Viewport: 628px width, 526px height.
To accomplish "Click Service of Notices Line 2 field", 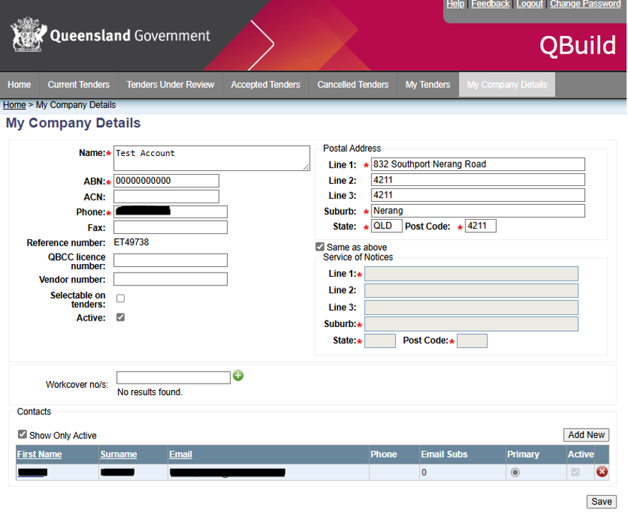I will coord(471,291).
